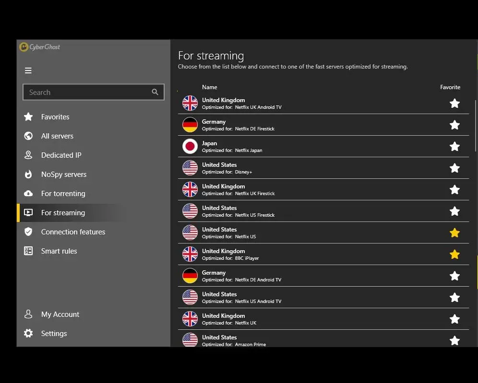Favorite the Netflix UK Firestick server
The width and height of the screenshot is (478, 383).
point(454,189)
